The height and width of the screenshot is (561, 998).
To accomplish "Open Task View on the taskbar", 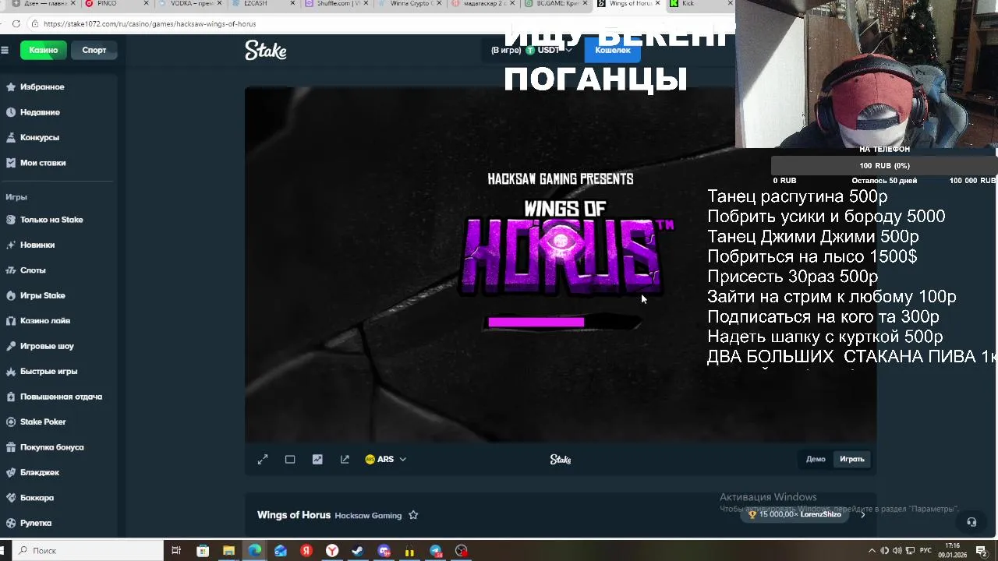I will (176, 551).
